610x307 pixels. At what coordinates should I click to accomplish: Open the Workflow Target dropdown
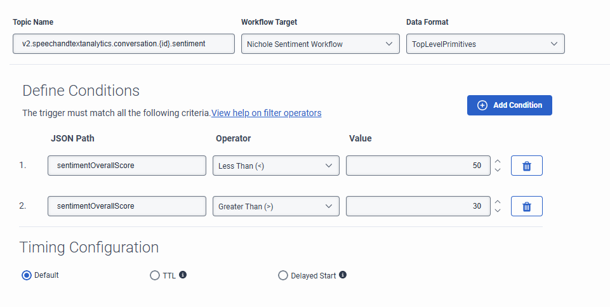click(x=320, y=44)
